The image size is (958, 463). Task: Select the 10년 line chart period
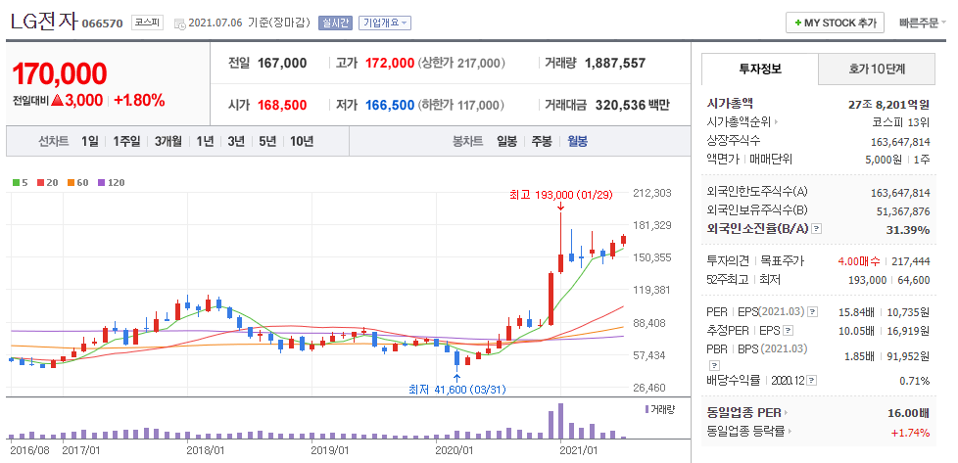[302, 141]
